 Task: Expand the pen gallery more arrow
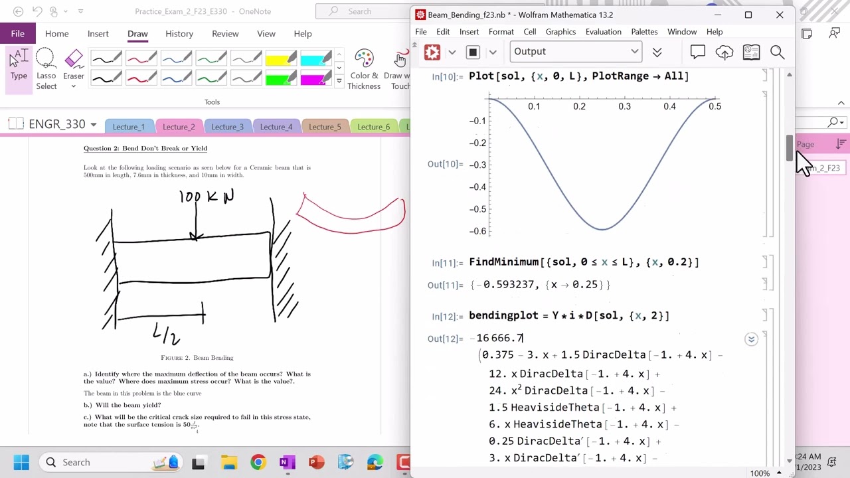339,80
